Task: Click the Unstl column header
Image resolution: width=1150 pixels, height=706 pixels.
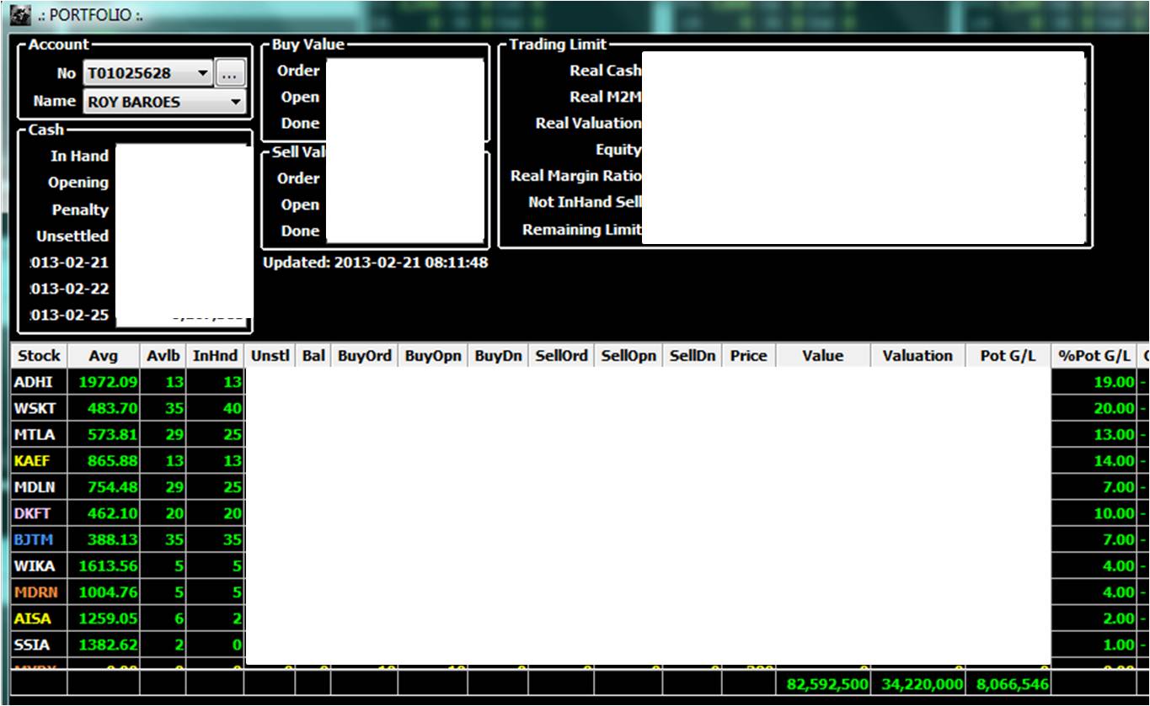Action: (x=270, y=356)
